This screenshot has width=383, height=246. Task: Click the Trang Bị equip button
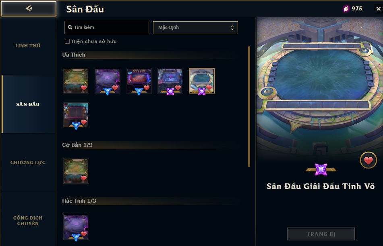[x=321, y=234]
